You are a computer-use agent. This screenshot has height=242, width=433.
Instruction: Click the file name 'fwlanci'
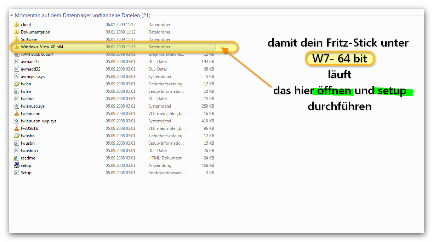click(x=28, y=99)
